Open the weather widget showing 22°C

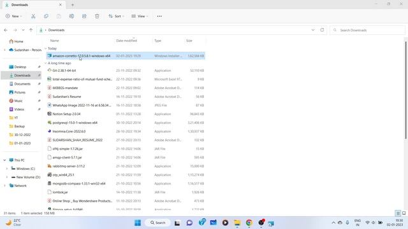point(14,223)
